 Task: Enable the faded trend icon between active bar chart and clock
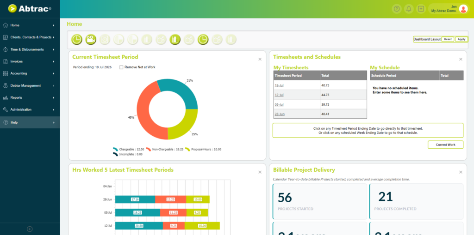click(189, 40)
